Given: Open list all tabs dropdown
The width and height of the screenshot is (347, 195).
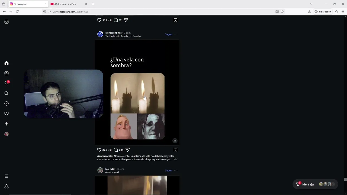Looking at the screenshot, I should [311, 4].
